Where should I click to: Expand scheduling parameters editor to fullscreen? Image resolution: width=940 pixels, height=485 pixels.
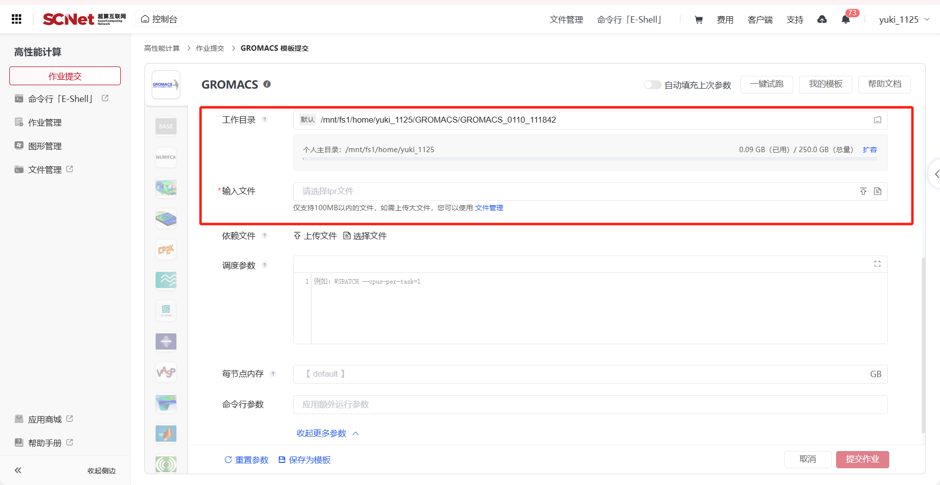click(x=877, y=264)
